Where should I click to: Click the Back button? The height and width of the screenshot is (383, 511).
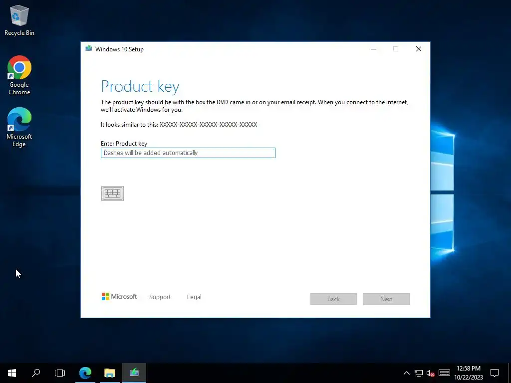pyautogui.click(x=334, y=299)
